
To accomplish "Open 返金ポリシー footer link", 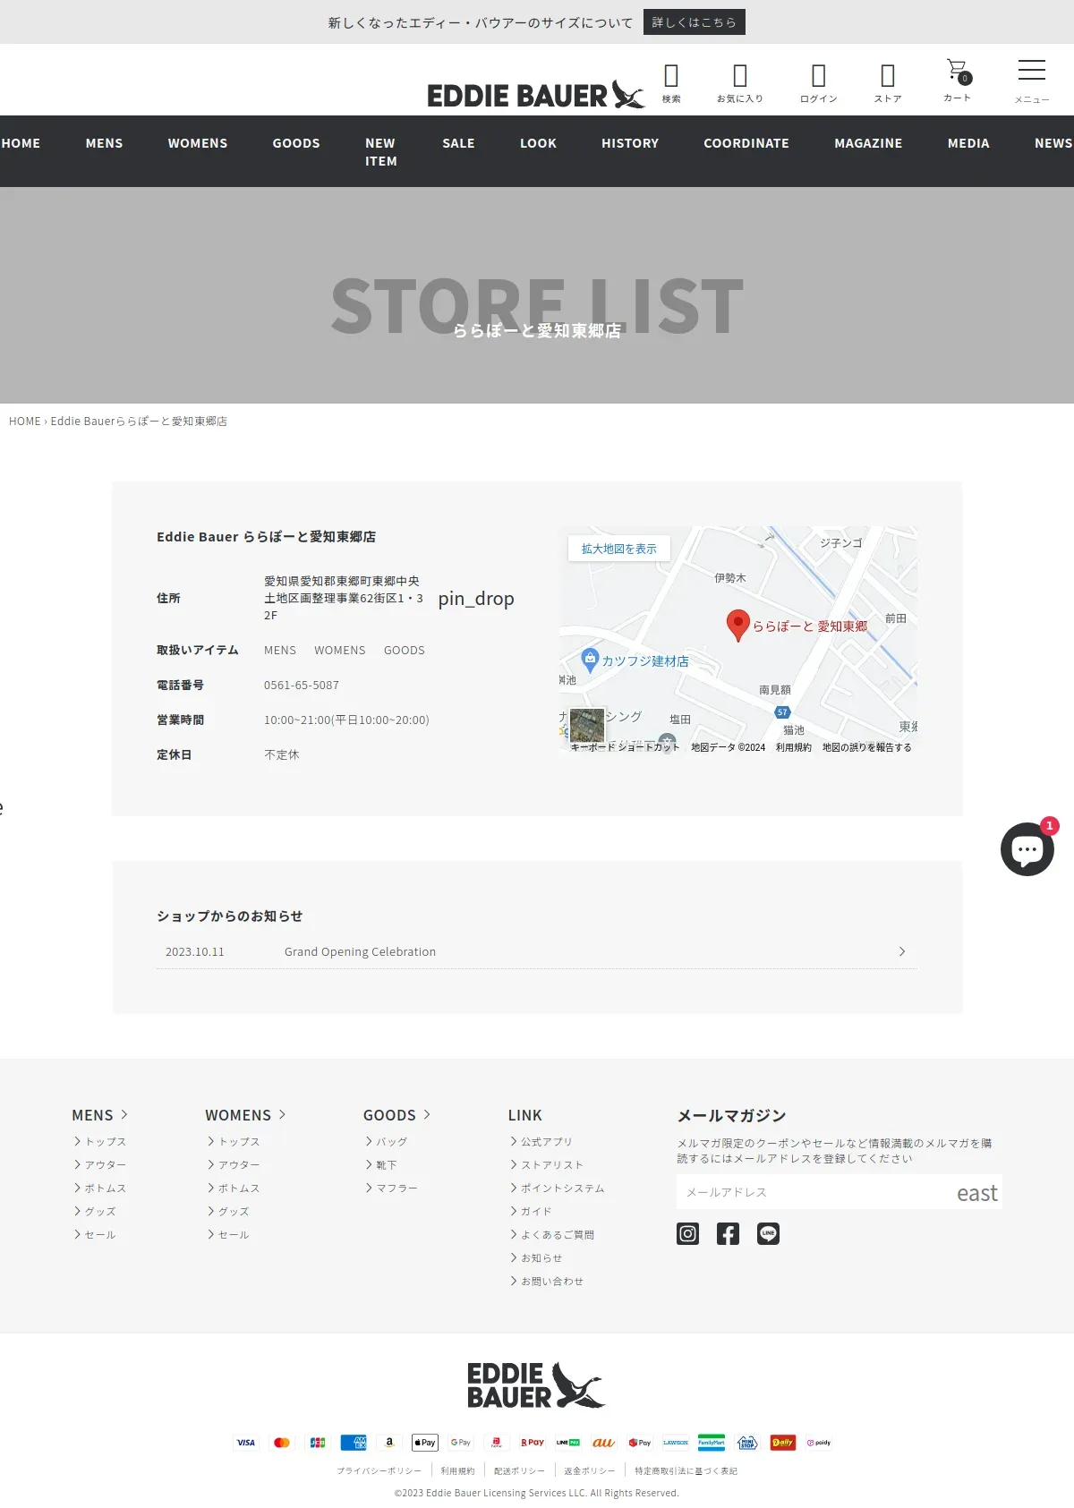I will [x=589, y=1471].
